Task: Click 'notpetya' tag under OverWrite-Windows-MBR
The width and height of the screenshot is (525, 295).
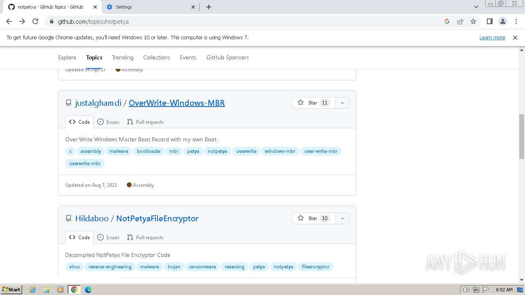Action: coord(217,151)
